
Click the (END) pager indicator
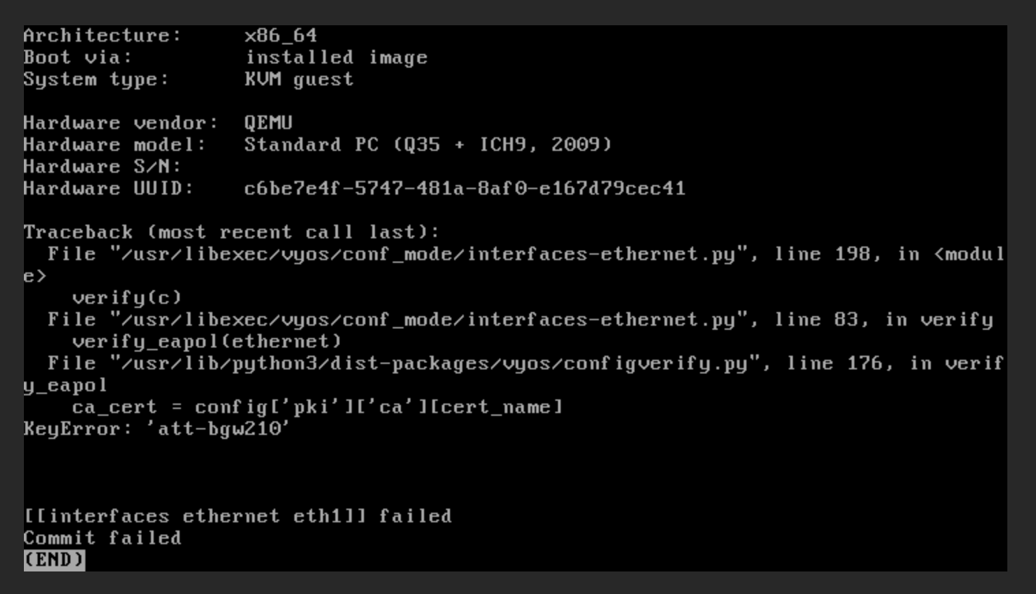(x=54, y=561)
